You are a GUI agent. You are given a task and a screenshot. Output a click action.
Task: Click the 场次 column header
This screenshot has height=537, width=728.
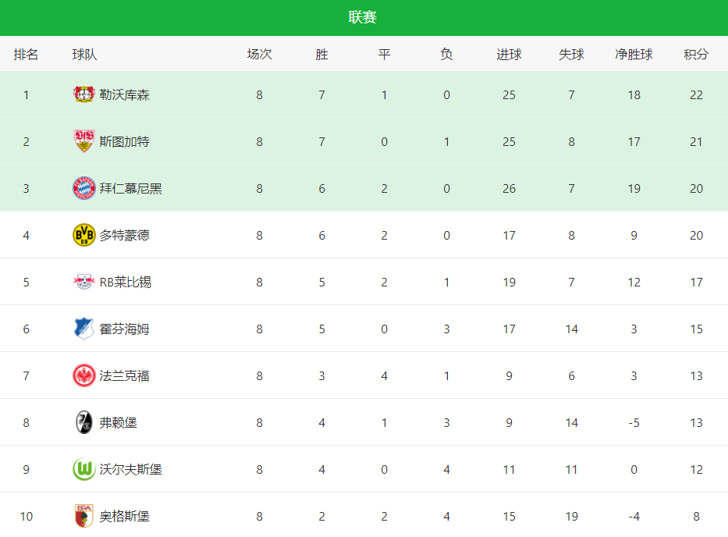click(259, 55)
